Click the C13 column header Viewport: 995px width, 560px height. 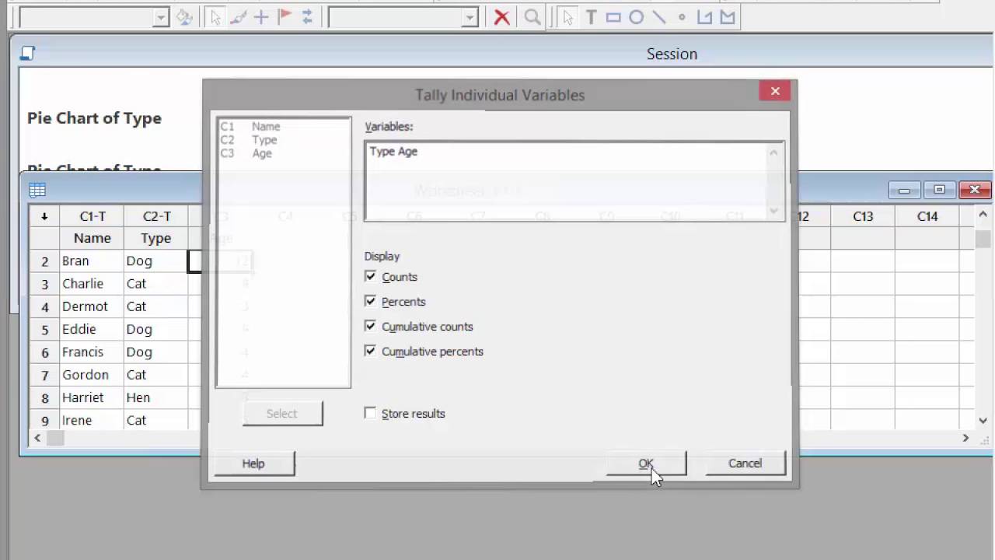pyautogui.click(x=863, y=216)
